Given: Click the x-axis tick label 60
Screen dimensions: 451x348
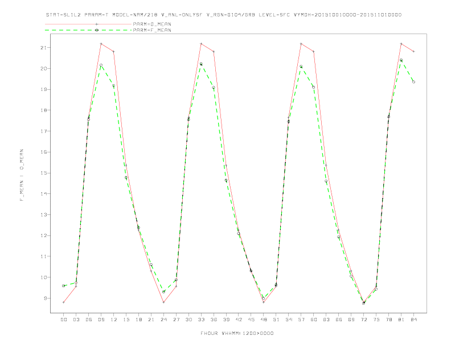Looking at the screenshot, I should (x=314, y=320).
